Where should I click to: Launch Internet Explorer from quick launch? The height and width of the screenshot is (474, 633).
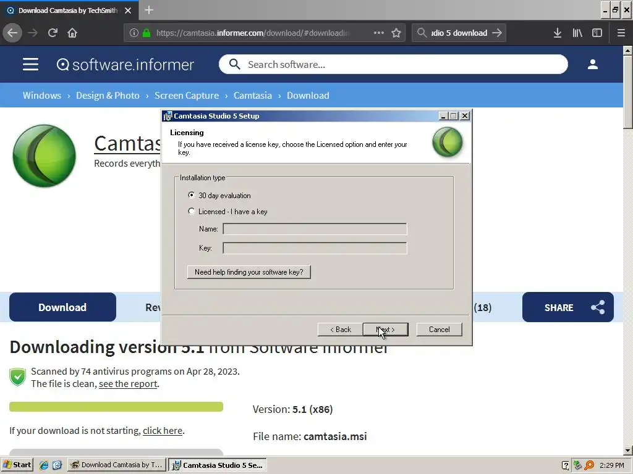click(44, 465)
